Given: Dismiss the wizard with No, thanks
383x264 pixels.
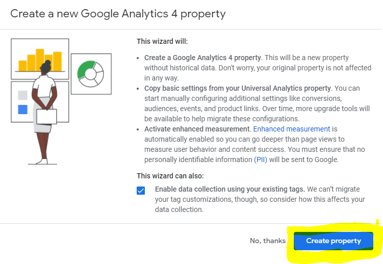Looking at the screenshot, I should [x=268, y=241].
